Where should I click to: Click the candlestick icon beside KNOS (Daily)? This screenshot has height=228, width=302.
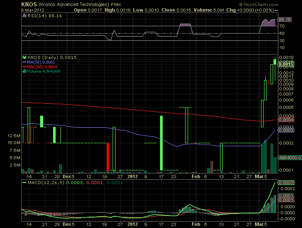tap(25, 57)
